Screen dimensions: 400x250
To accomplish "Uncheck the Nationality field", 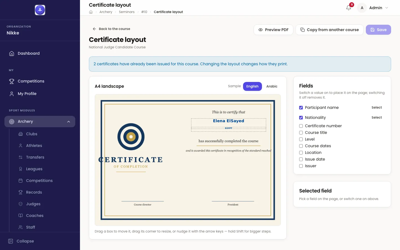I will pos(301,117).
